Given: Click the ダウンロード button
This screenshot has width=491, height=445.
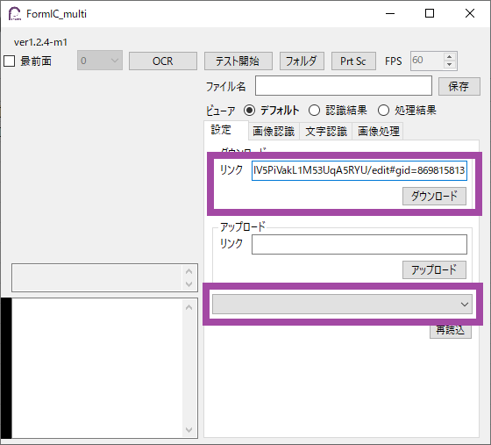Looking at the screenshot, I should (434, 197).
